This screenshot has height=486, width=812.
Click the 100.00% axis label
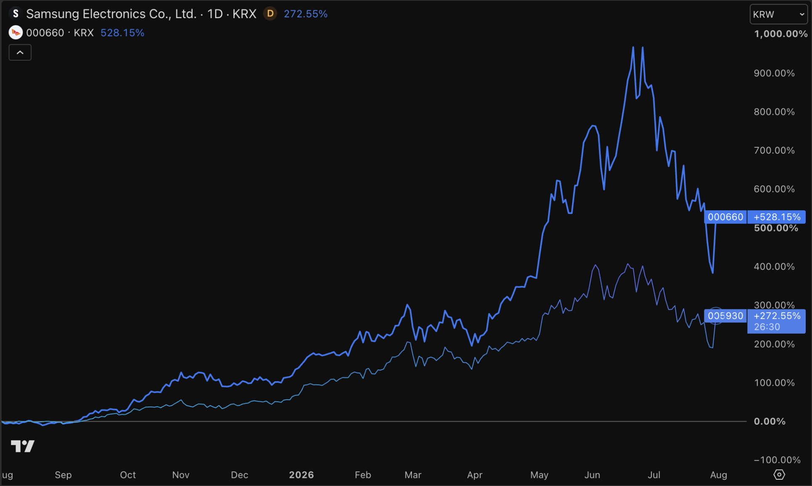pyautogui.click(x=774, y=383)
